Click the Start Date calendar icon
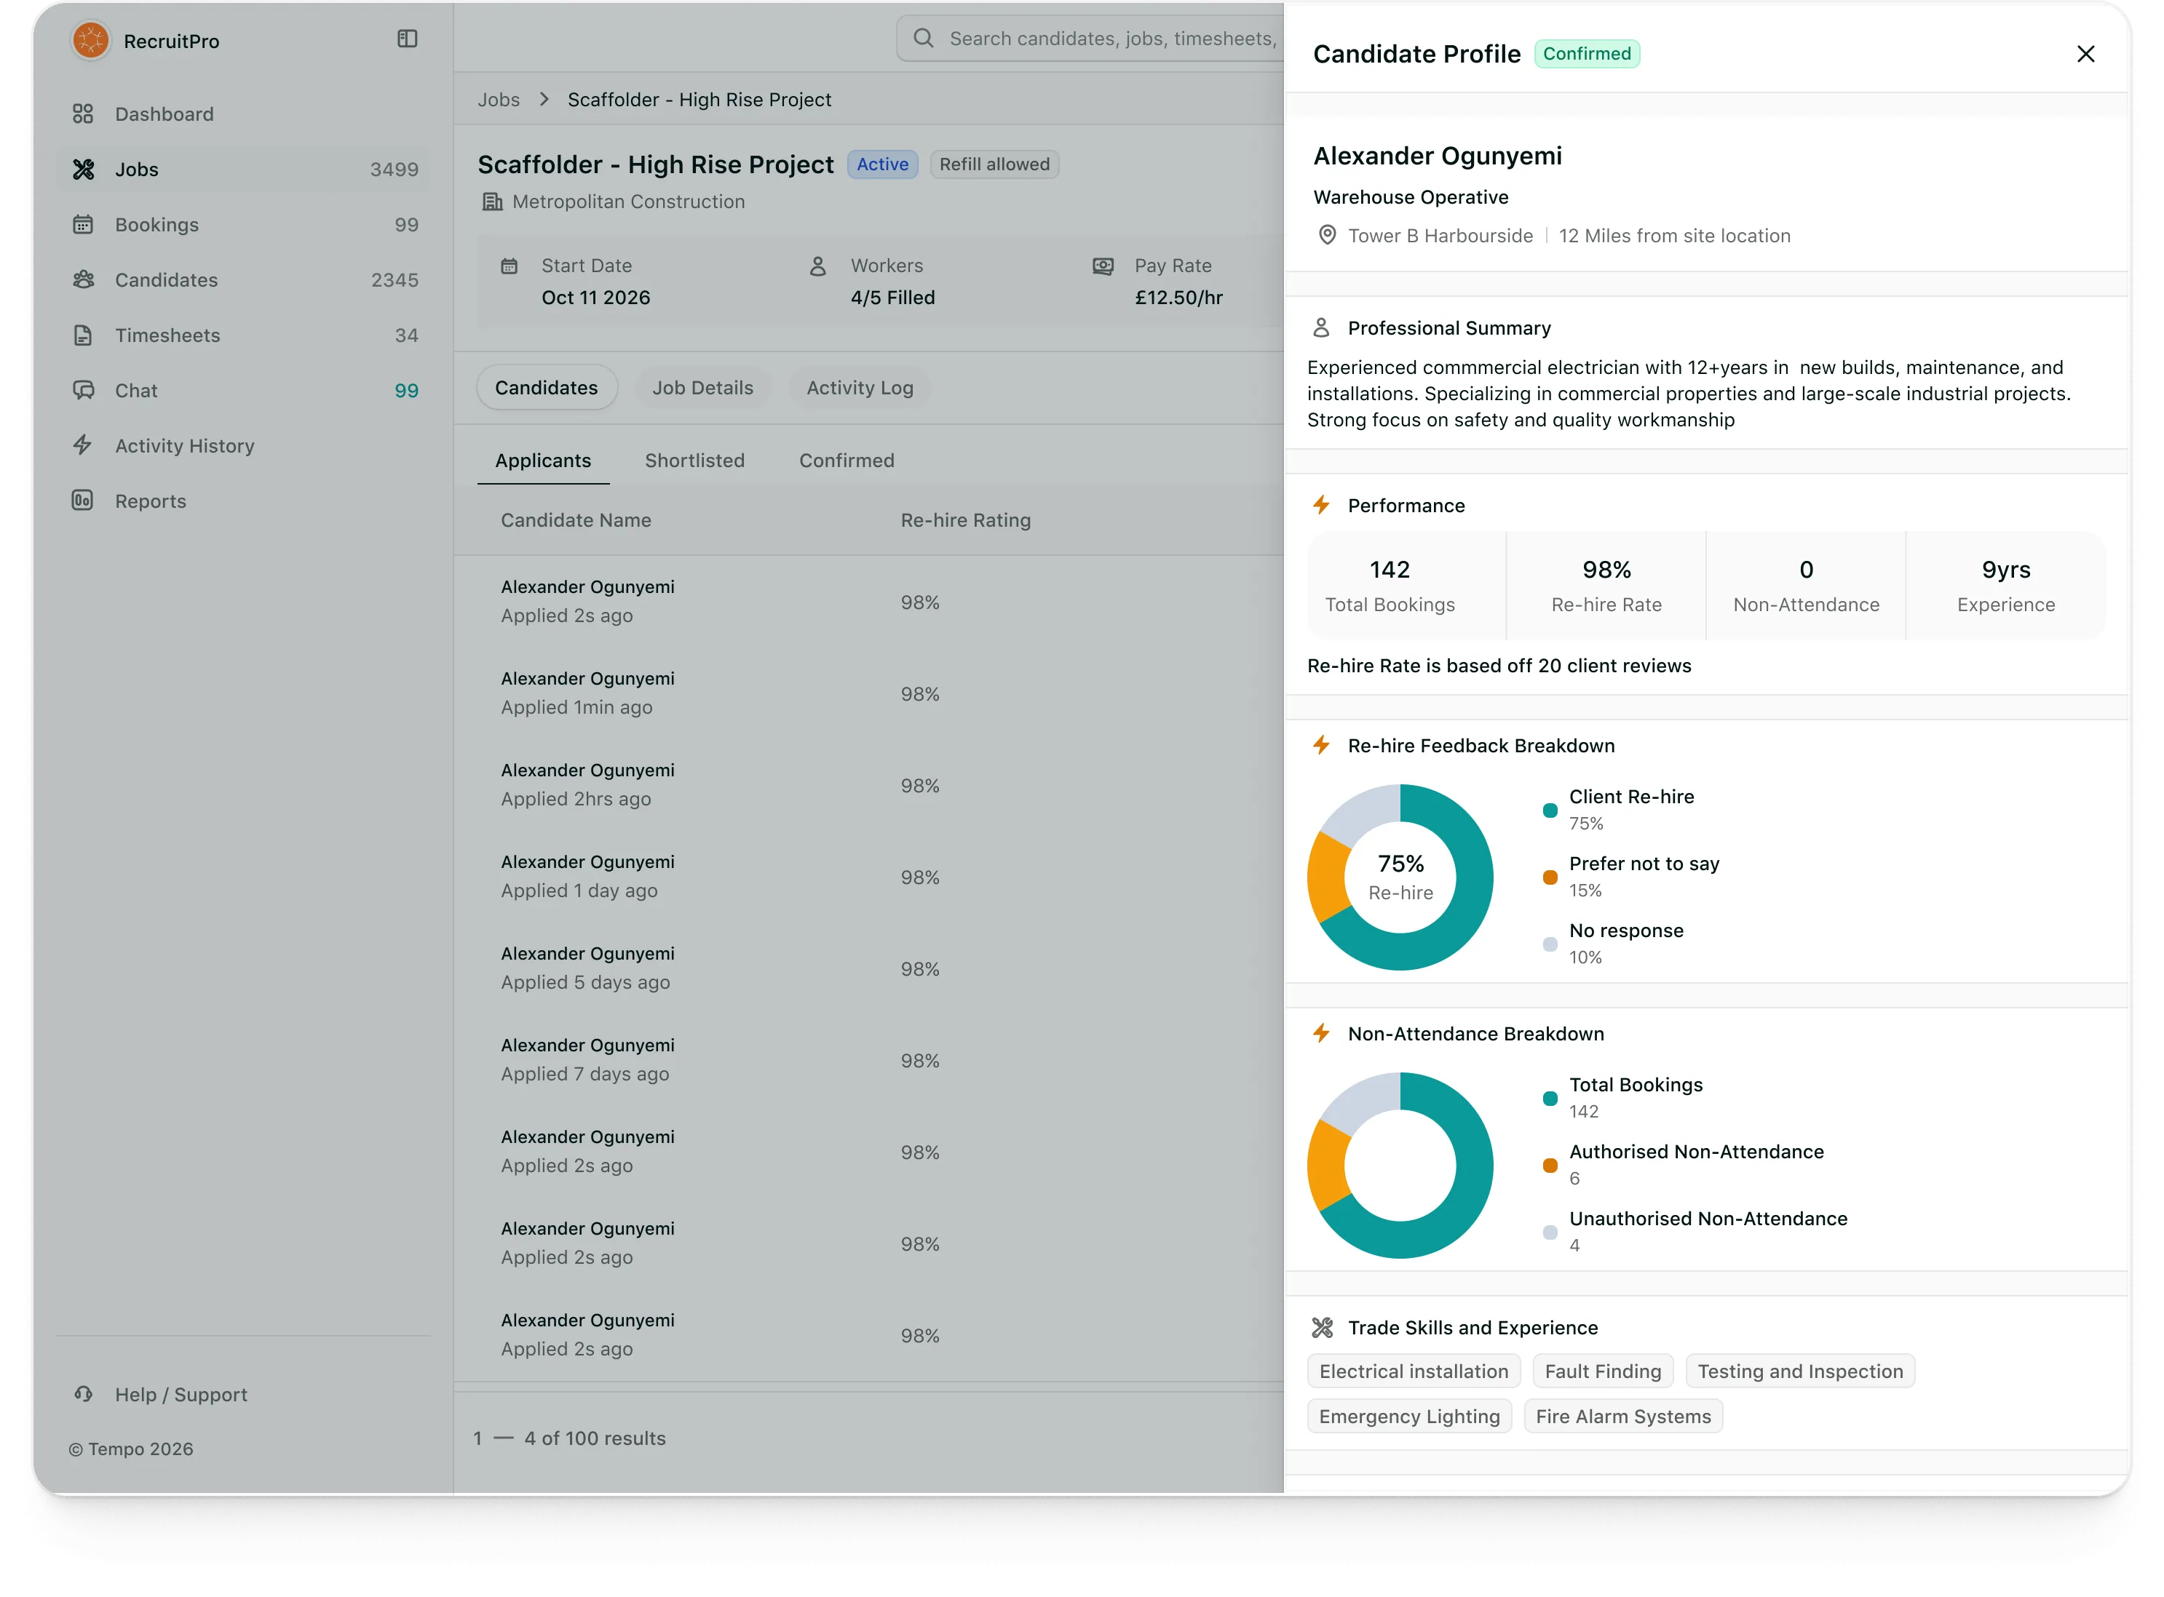Screen dimensions: 2164x1597 pyautogui.click(x=509, y=266)
